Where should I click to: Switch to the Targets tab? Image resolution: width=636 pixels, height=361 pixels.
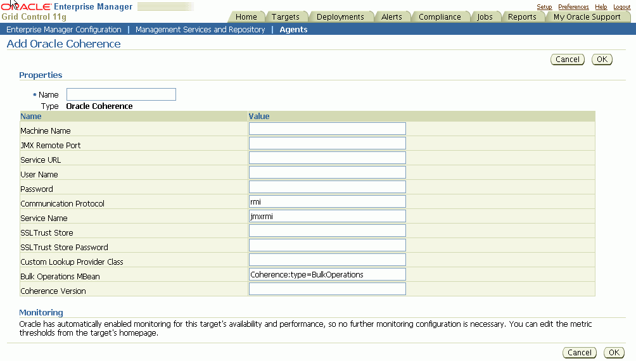click(x=286, y=16)
